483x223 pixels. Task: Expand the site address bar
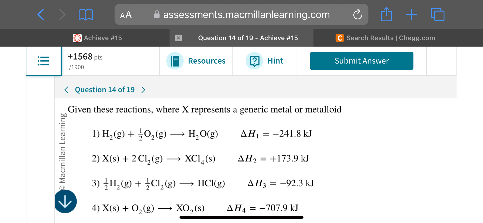pyautogui.click(x=241, y=15)
